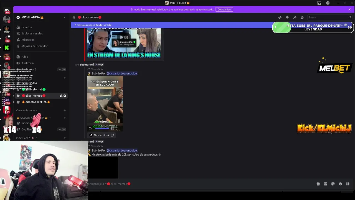Select the clips-memes channel

tap(34, 96)
